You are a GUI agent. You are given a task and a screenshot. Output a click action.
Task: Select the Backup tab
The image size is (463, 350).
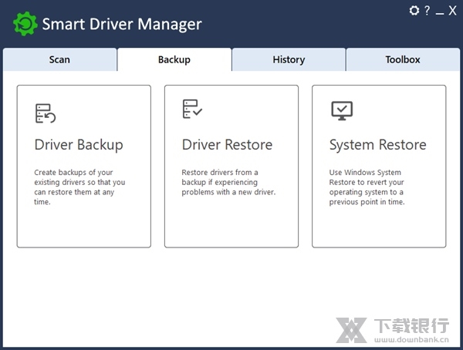click(174, 59)
